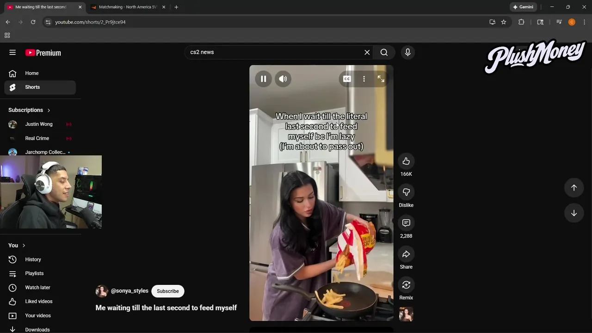Image resolution: width=592 pixels, height=333 pixels.
Task: Open Home in the sidebar
Action: point(40,73)
